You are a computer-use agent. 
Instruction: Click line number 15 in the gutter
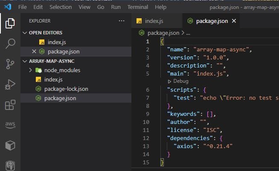(x=146, y=163)
